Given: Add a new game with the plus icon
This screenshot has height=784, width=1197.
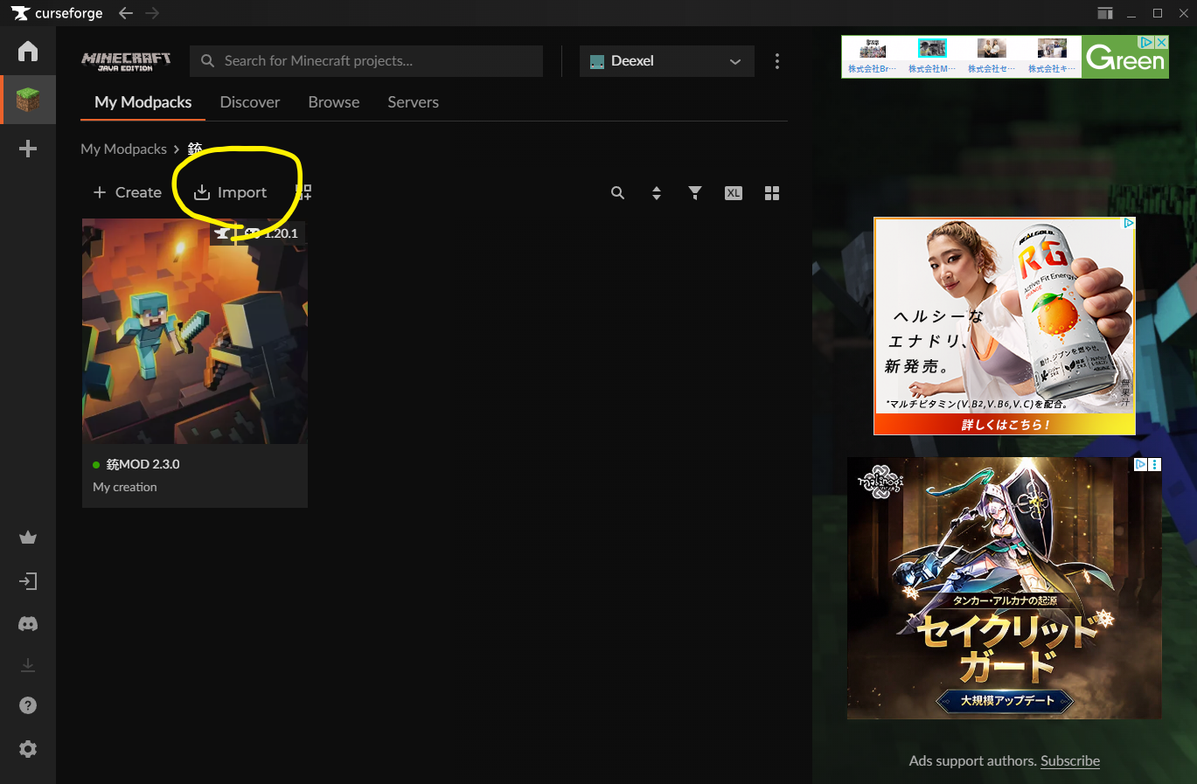Looking at the screenshot, I should pyautogui.click(x=28, y=149).
